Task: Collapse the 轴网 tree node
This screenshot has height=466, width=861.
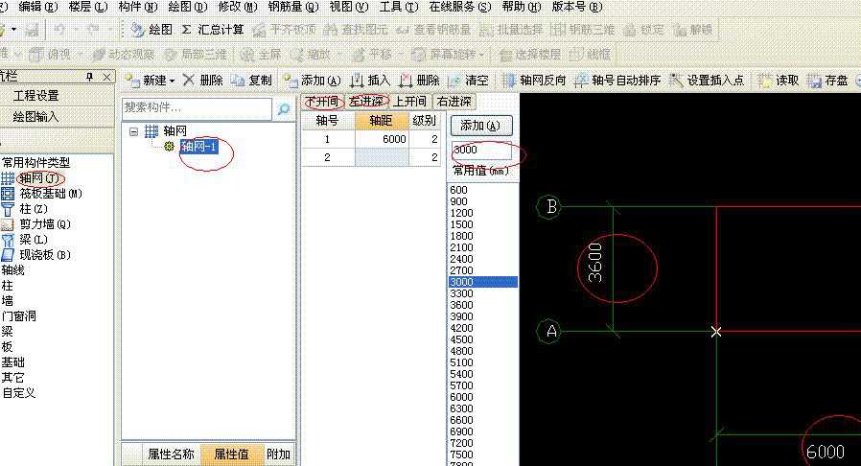Action: pyautogui.click(x=134, y=131)
